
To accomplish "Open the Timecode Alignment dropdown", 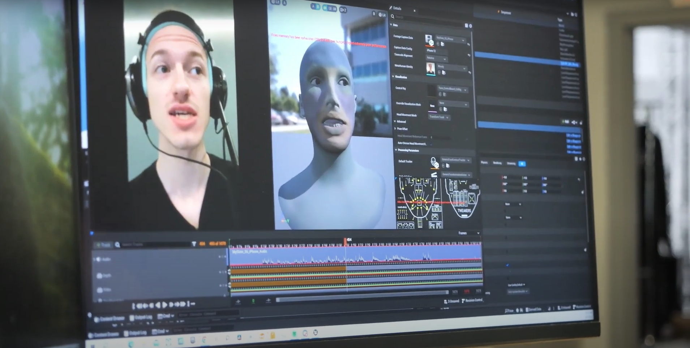I will click(437, 58).
